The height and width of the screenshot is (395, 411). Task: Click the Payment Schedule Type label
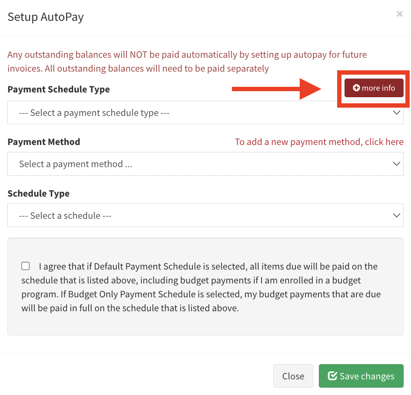click(59, 89)
